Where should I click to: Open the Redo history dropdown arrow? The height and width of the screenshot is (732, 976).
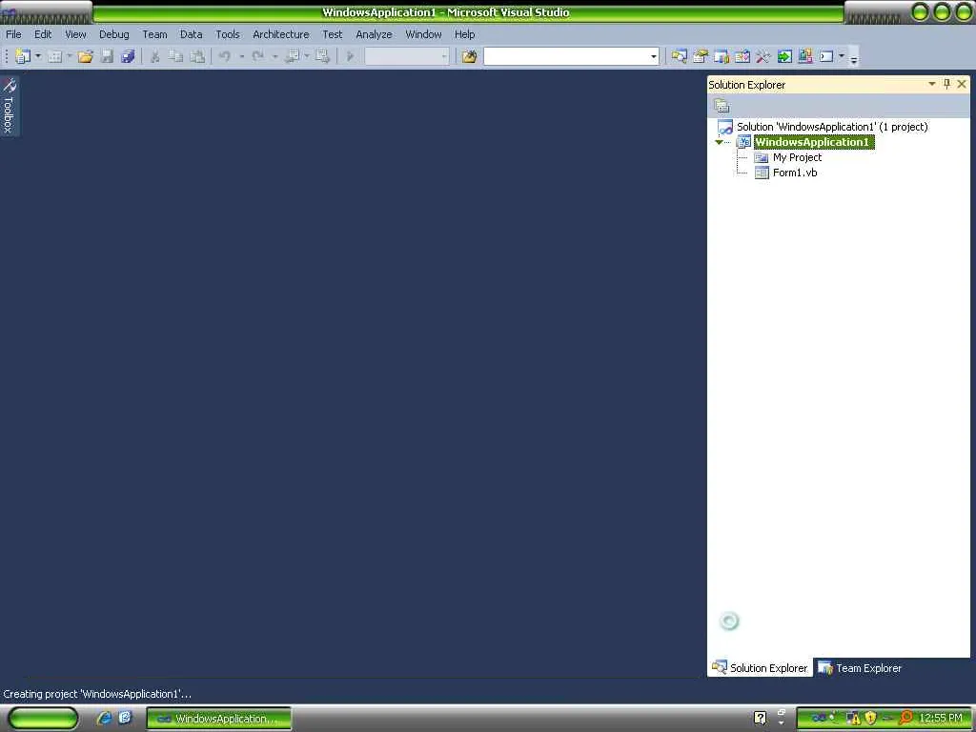pos(274,56)
